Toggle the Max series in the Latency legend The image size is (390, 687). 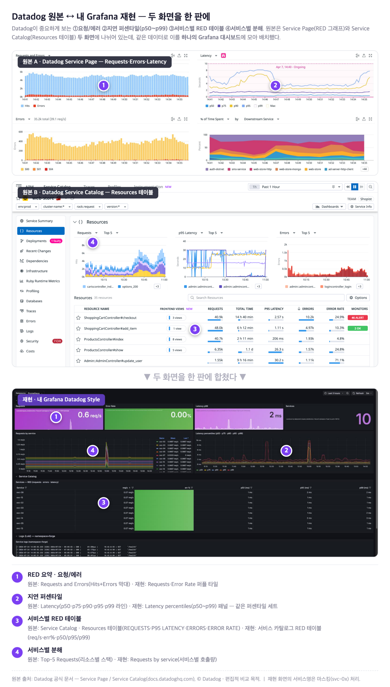pos(271,106)
